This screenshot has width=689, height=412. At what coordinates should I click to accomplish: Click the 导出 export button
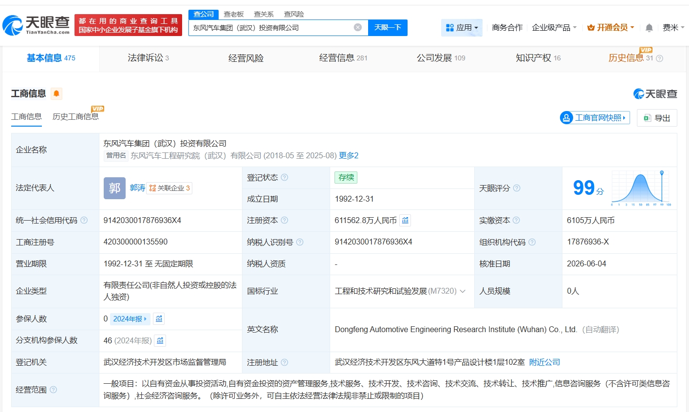[657, 118]
